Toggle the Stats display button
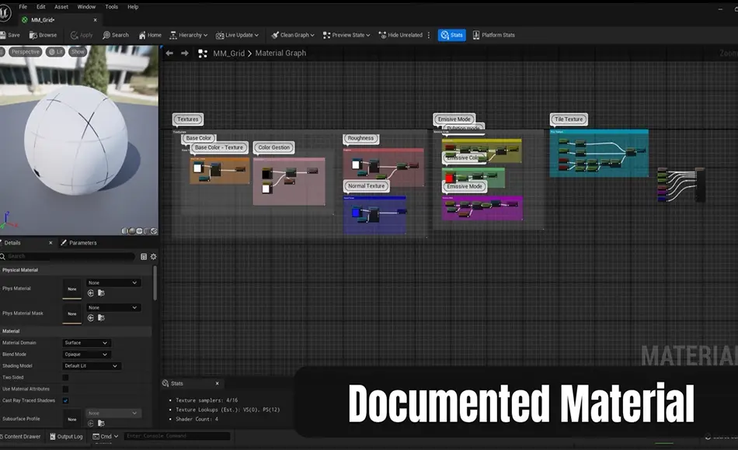The width and height of the screenshot is (738, 450). (451, 34)
